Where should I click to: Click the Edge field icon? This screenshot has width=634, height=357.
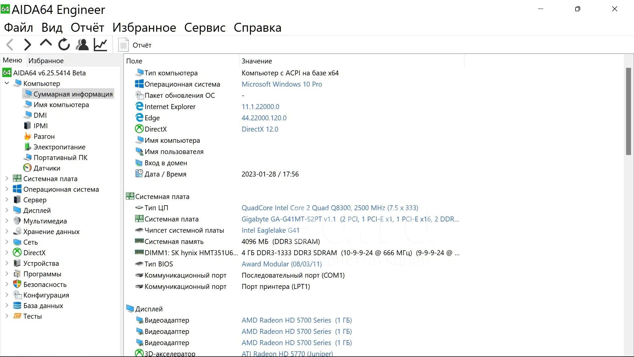point(139,117)
